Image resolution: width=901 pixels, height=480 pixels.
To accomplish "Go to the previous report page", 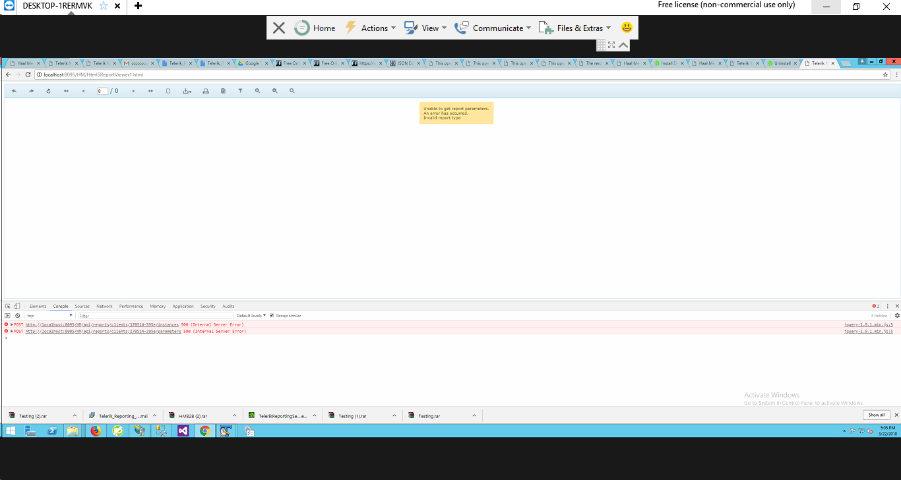I will (83, 91).
